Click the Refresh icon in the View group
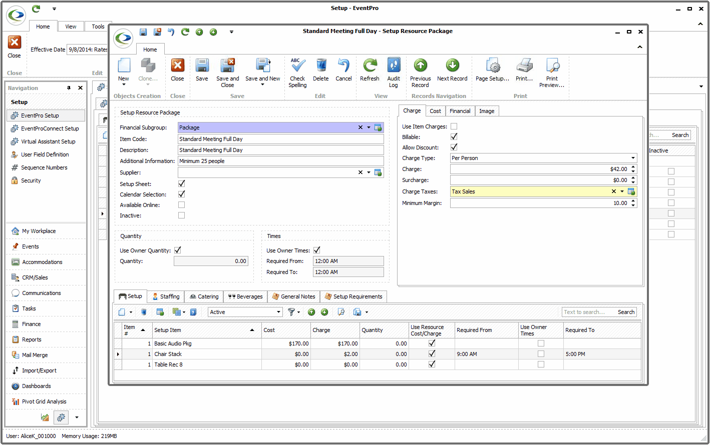This screenshot has width=710, height=445. (x=370, y=65)
